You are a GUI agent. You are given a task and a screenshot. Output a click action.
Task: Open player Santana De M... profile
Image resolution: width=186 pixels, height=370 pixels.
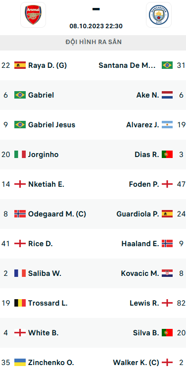pos(127,65)
